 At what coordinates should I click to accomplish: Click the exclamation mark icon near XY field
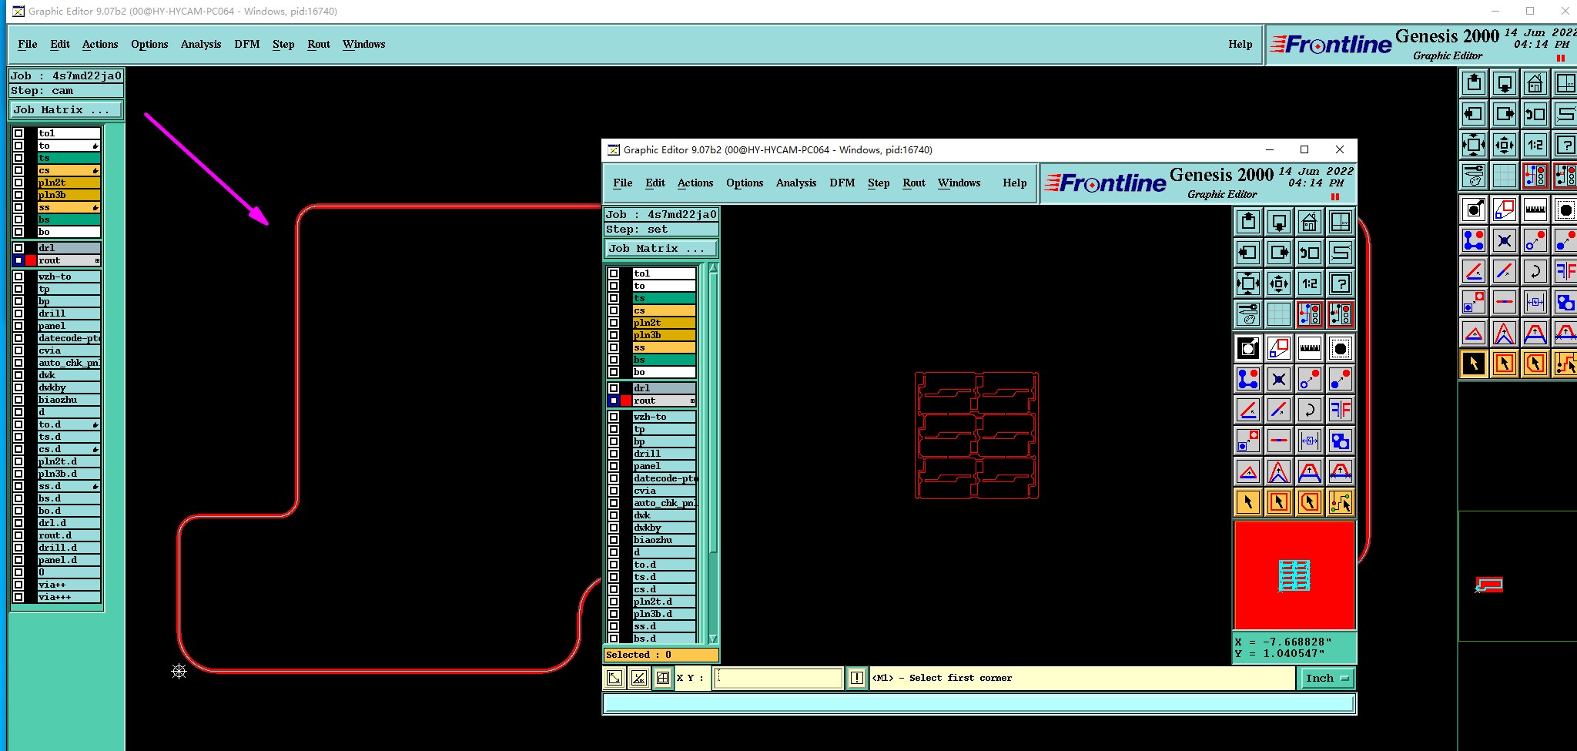pos(857,678)
